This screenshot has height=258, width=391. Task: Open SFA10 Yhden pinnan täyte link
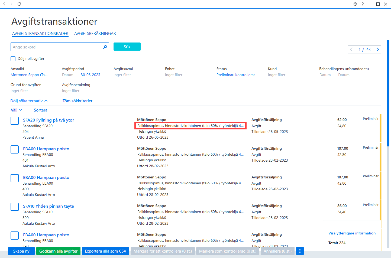(x=49, y=206)
